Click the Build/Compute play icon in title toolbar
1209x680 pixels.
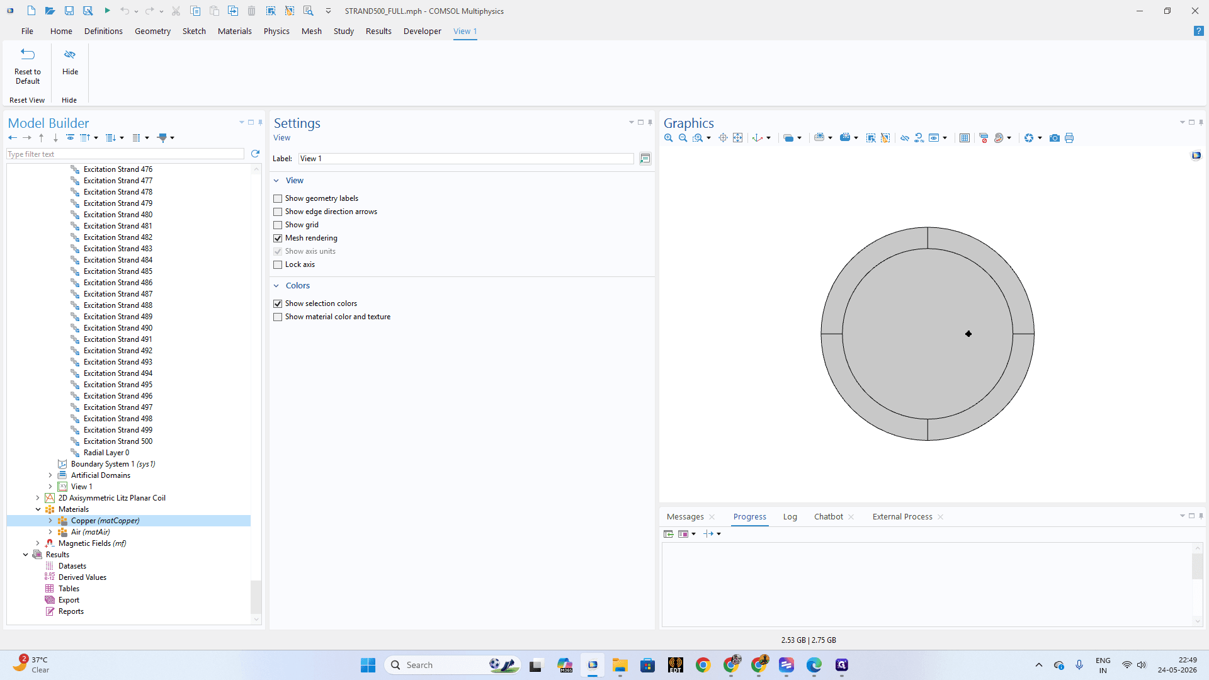click(x=107, y=11)
